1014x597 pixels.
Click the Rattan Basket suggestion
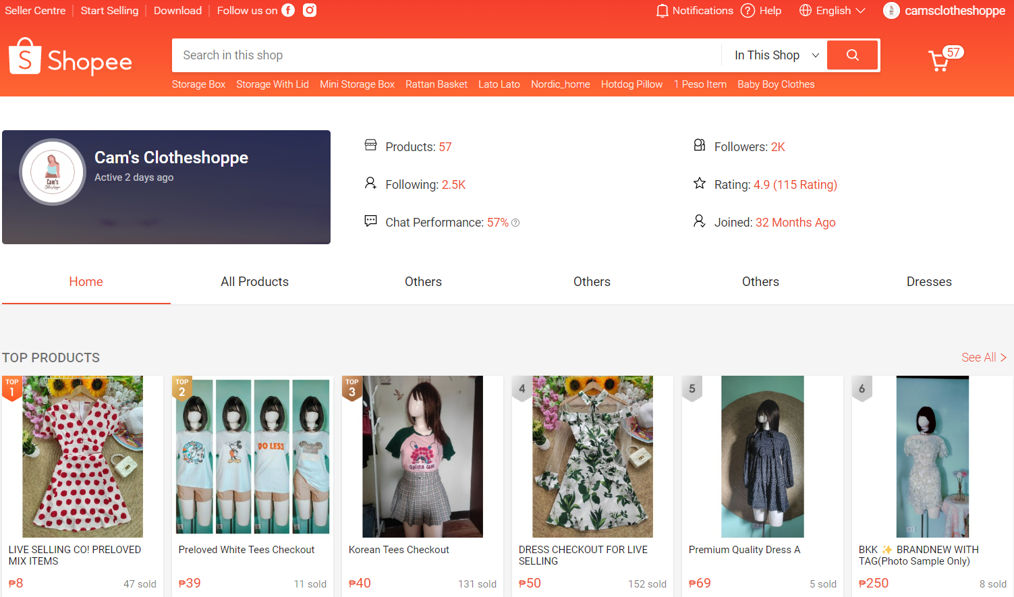coord(436,84)
